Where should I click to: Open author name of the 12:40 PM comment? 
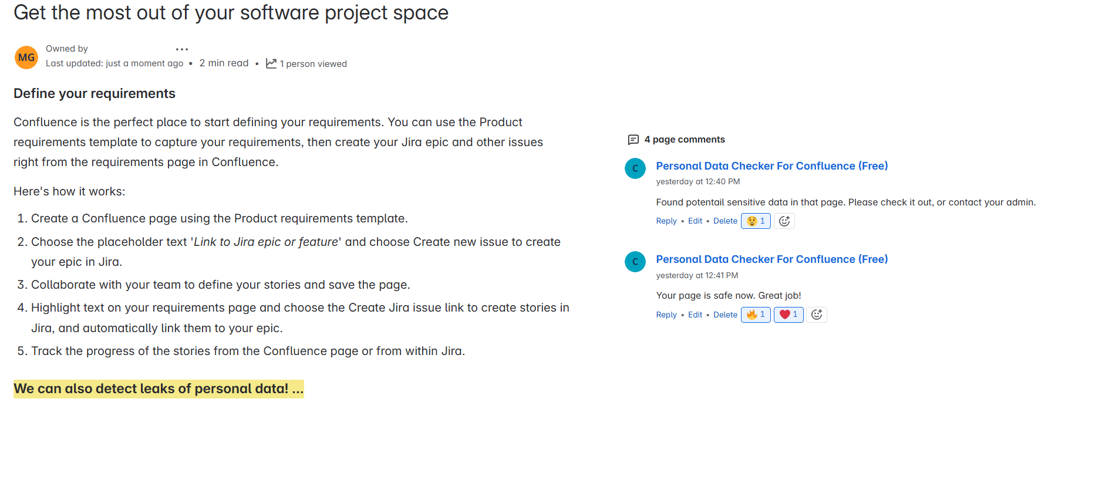772,166
